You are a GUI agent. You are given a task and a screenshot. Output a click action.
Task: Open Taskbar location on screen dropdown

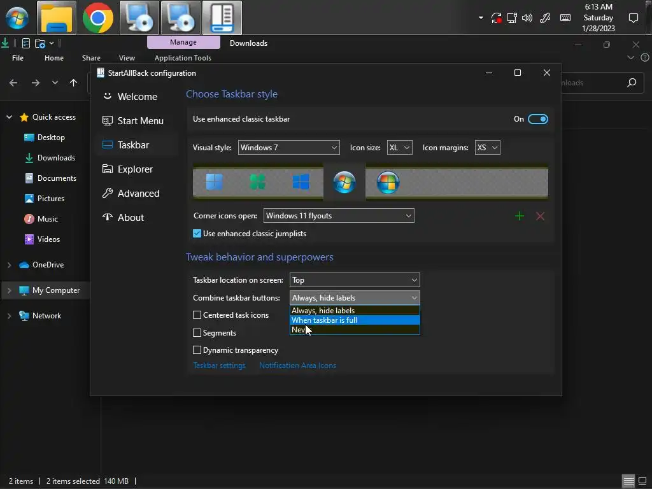pos(355,280)
